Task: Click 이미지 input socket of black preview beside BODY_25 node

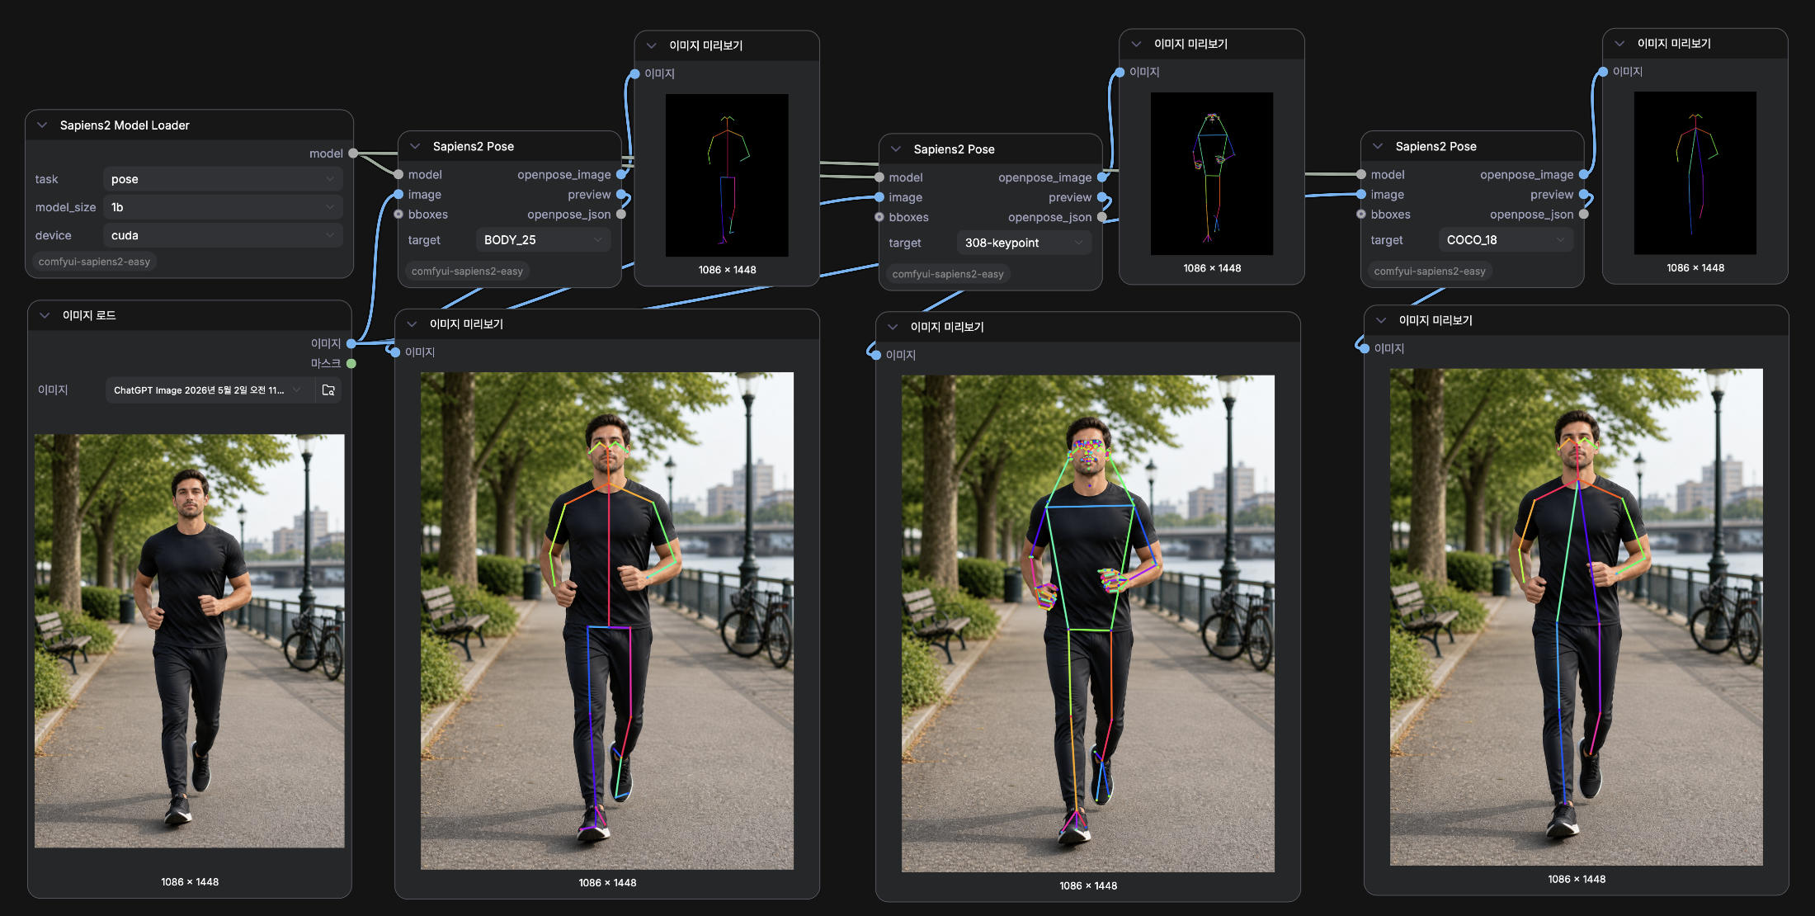Action: coord(634,74)
